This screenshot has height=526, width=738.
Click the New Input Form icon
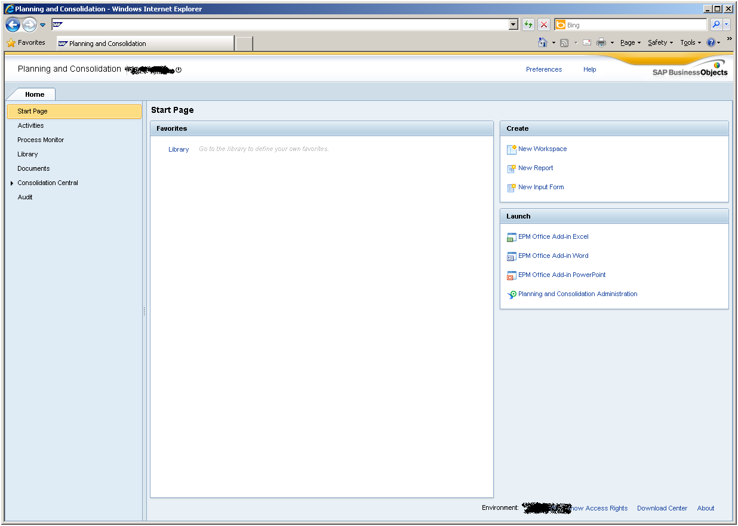point(512,187)
